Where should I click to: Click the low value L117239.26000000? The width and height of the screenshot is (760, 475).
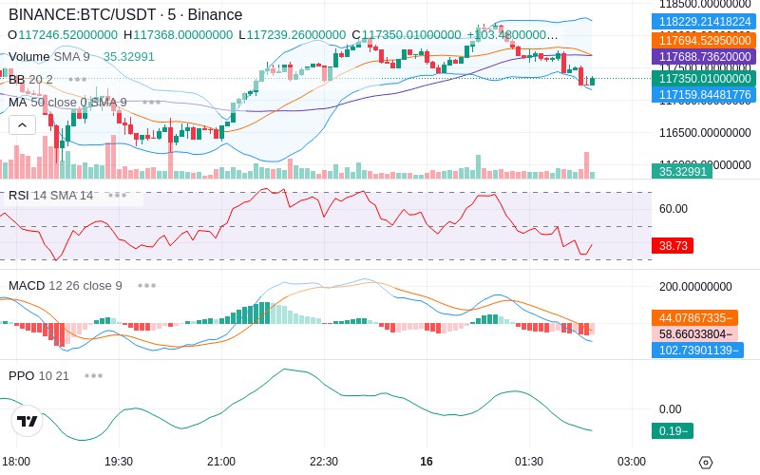click(x=293, y=35)
